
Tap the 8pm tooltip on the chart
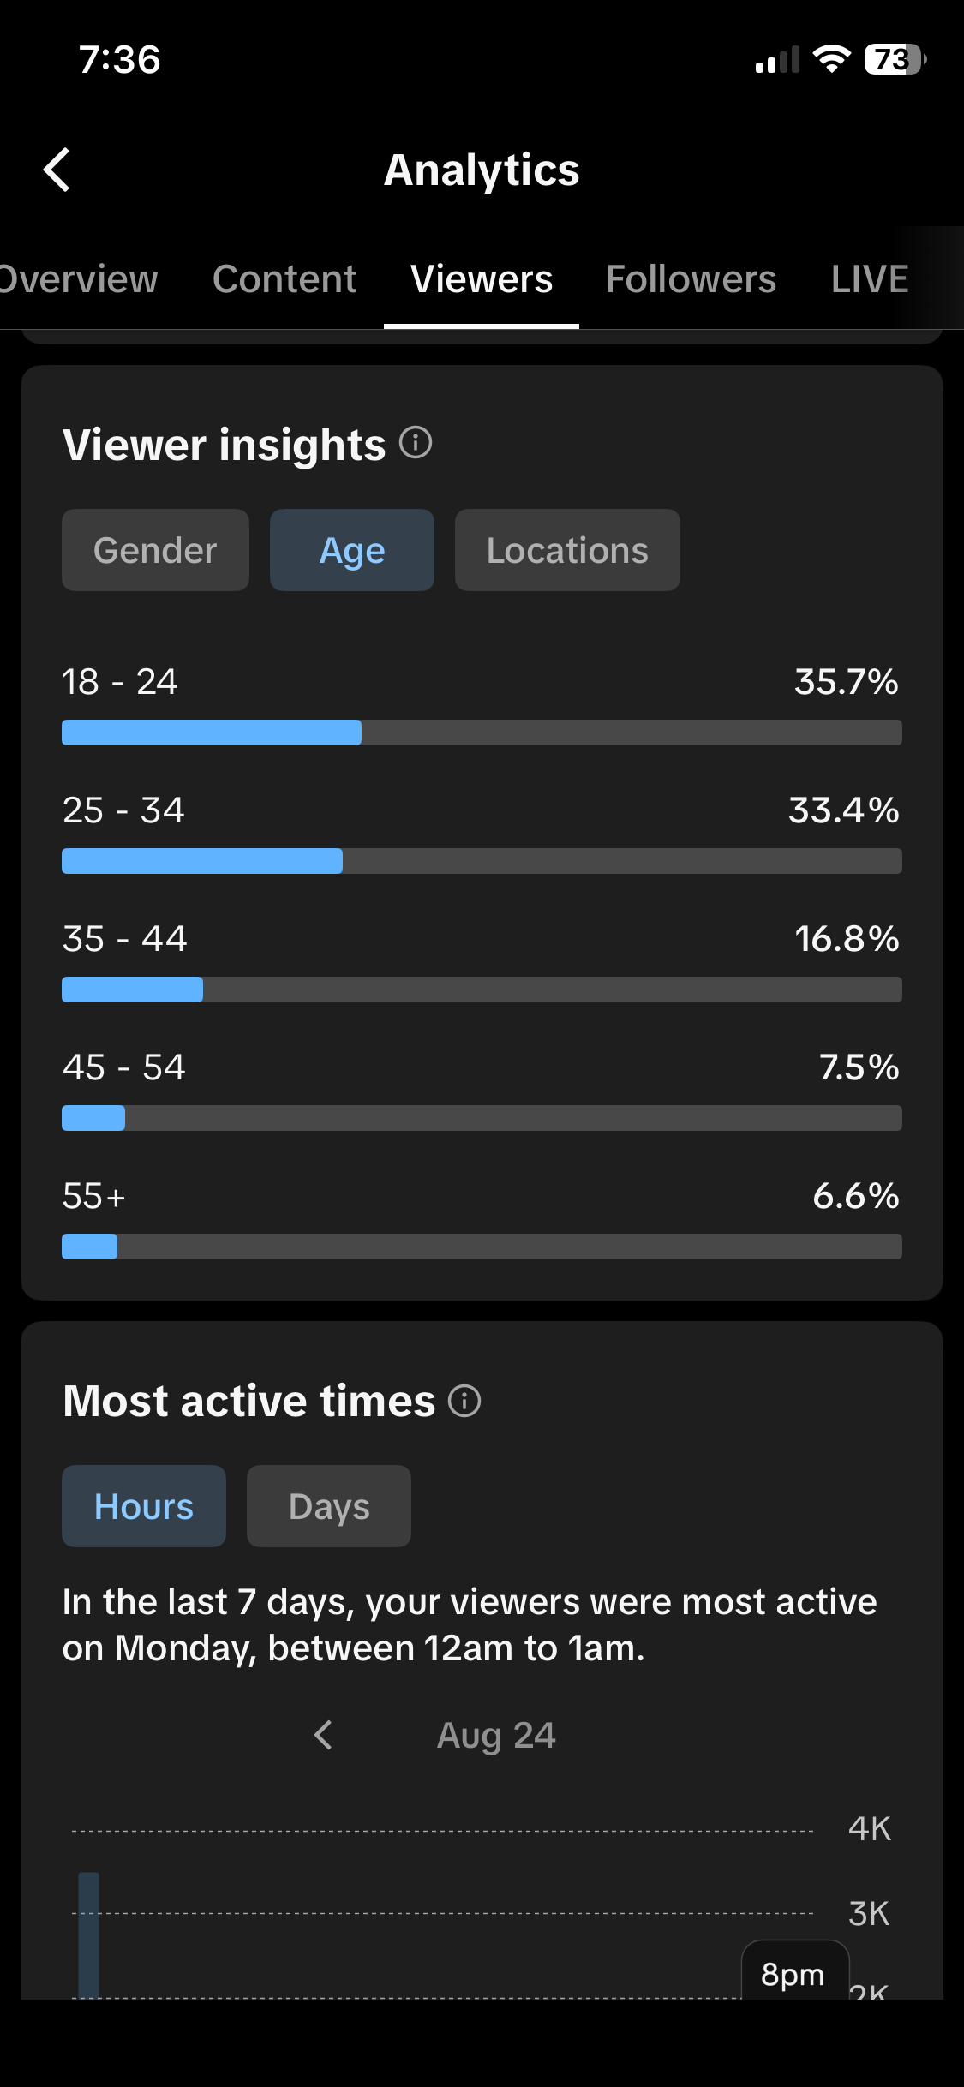(794, 1971)
